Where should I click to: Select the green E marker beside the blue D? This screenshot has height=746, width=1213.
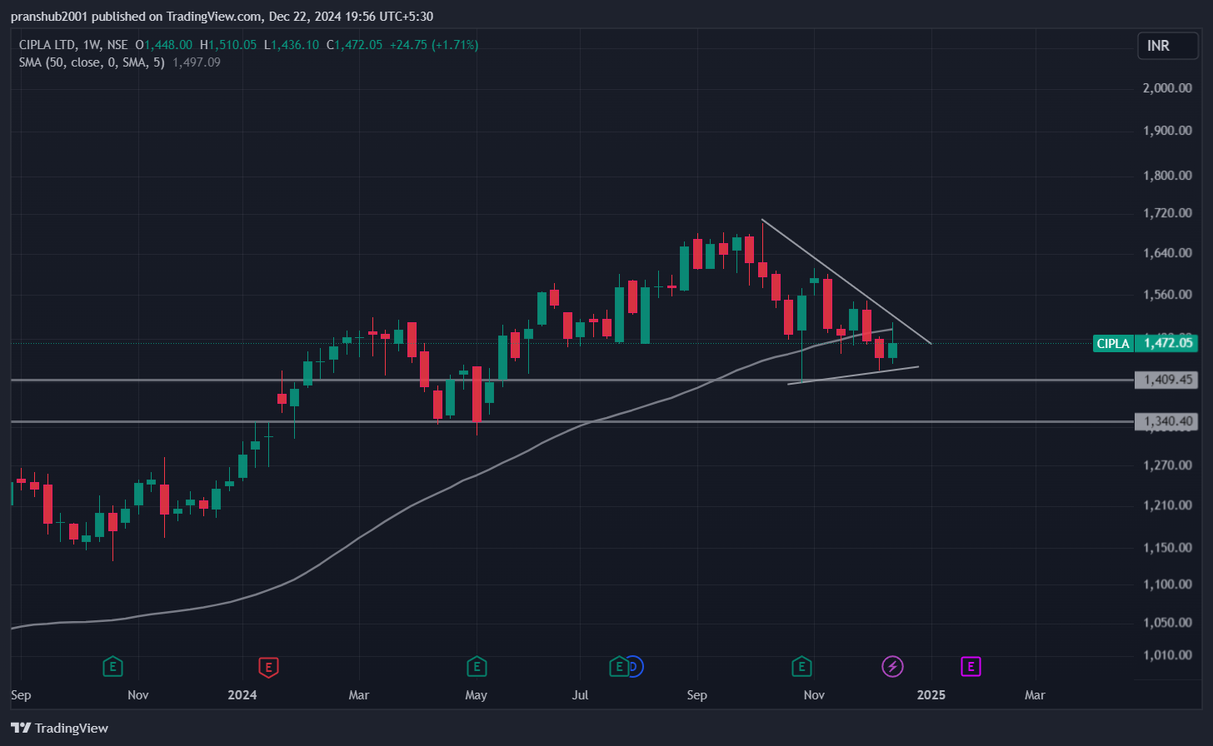619,666
